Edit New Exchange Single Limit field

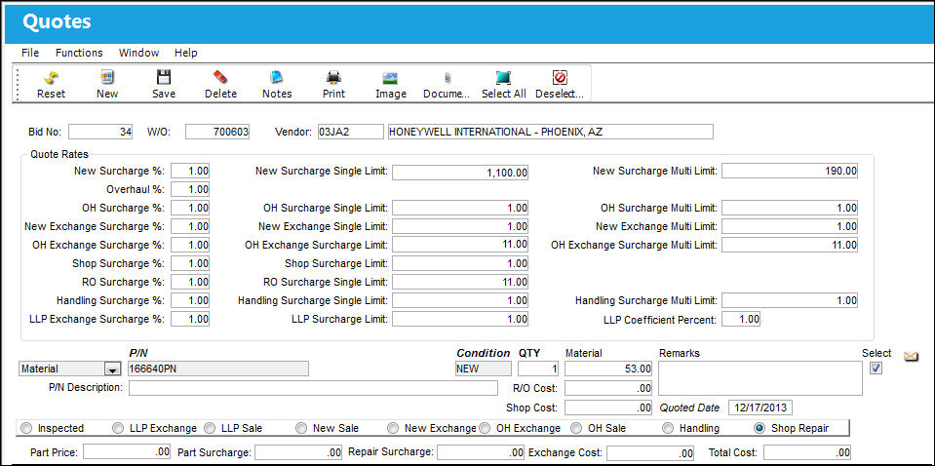(x=460, y=226)
